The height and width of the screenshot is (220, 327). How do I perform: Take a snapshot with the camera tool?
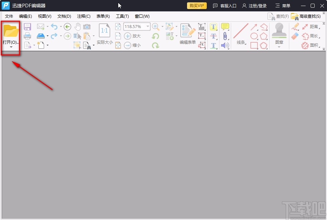coord(87,27)
